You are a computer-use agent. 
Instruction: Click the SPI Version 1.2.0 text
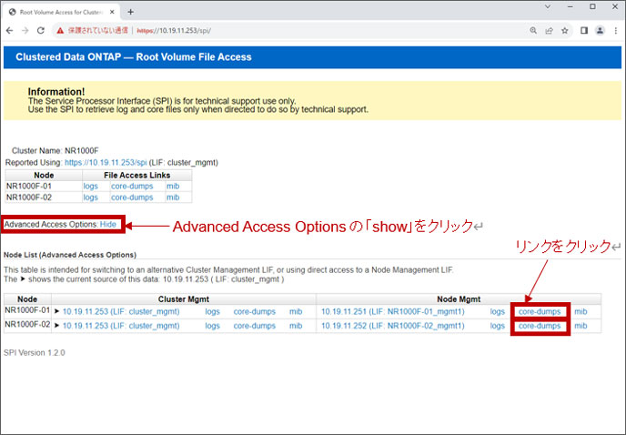35,353
